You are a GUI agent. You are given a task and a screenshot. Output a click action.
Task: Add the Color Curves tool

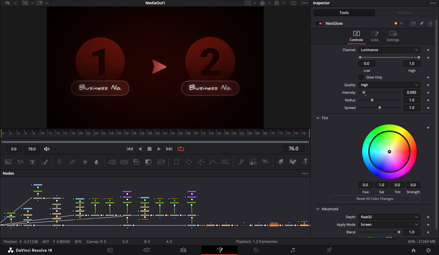coord(72,161)
